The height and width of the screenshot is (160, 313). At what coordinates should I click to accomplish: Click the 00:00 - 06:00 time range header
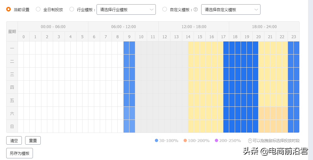coord(53,26)
